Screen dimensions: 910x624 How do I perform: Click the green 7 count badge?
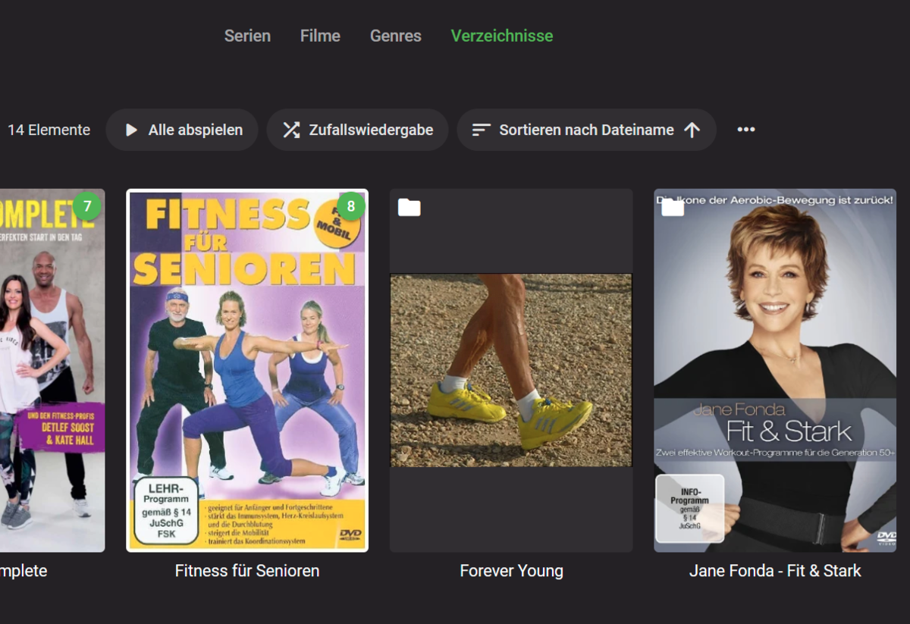click(x=87, y=206)
